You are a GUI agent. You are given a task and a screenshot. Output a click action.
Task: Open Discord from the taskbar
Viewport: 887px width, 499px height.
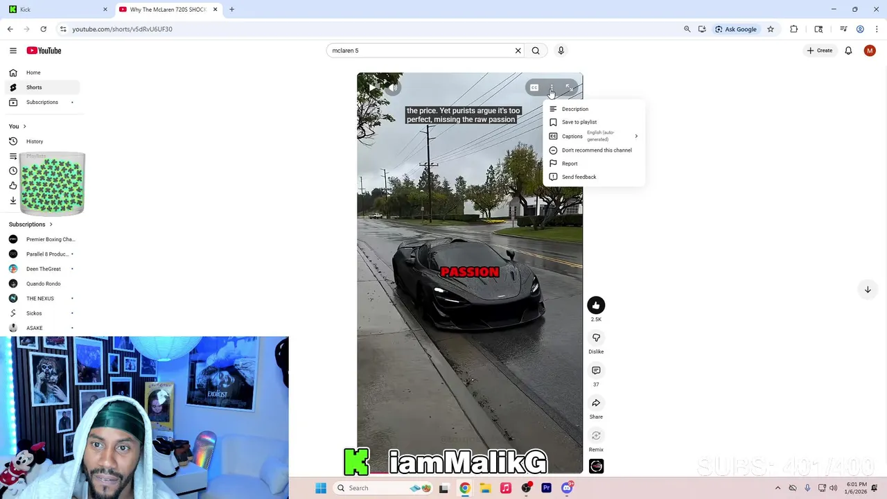[x=567, y=488]
